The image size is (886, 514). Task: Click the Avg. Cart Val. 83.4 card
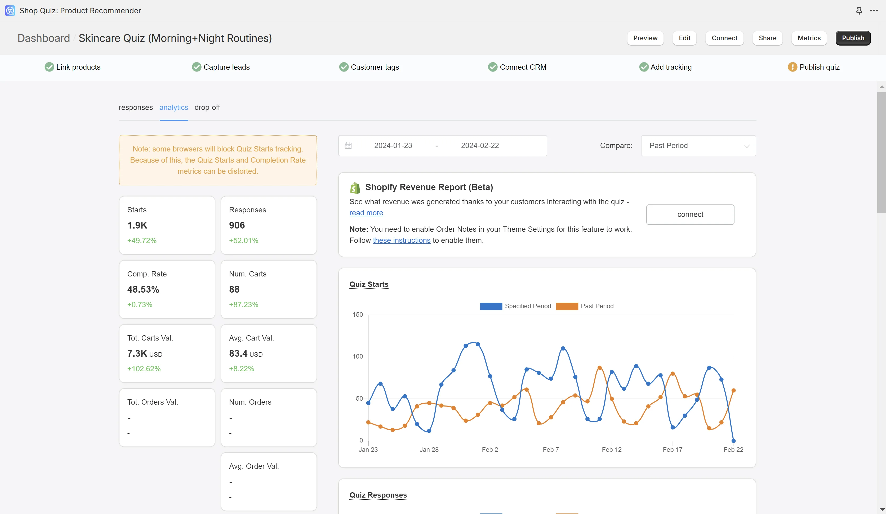pyautogui.click(x=269, y=353)
